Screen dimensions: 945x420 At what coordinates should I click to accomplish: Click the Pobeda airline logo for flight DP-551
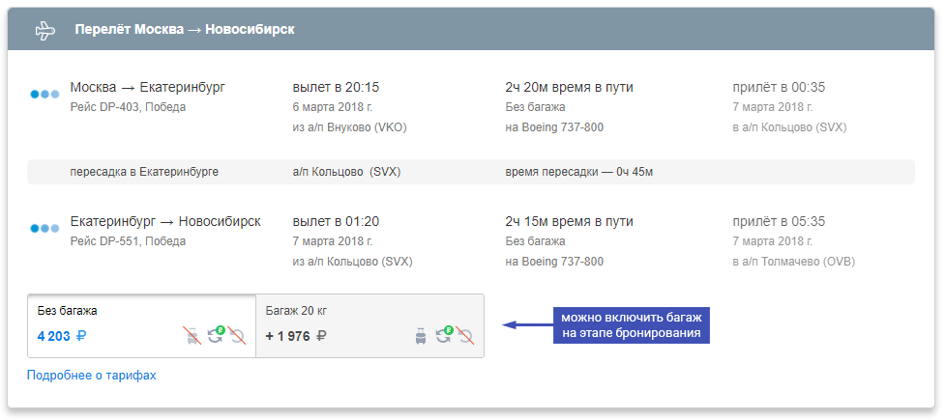(x=45, y=229)
